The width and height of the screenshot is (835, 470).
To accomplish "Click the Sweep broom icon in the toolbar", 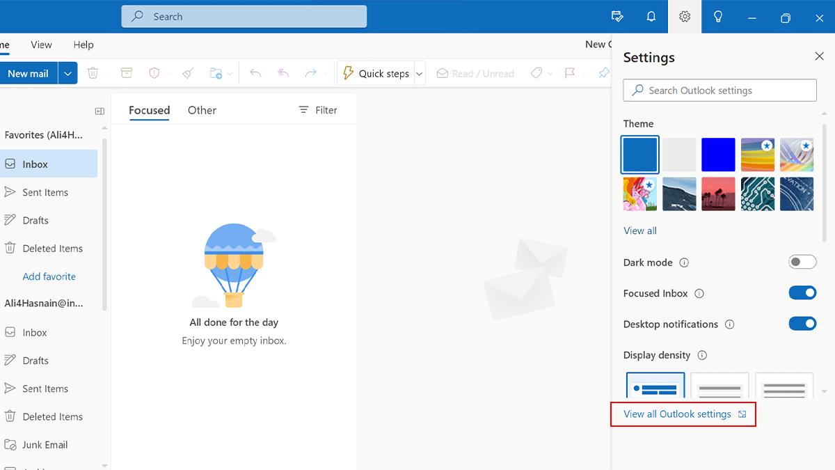I will pos(188,73).
